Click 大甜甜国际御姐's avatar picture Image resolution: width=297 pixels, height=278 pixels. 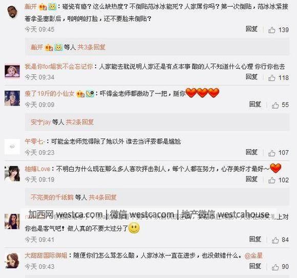click(12, 261)
